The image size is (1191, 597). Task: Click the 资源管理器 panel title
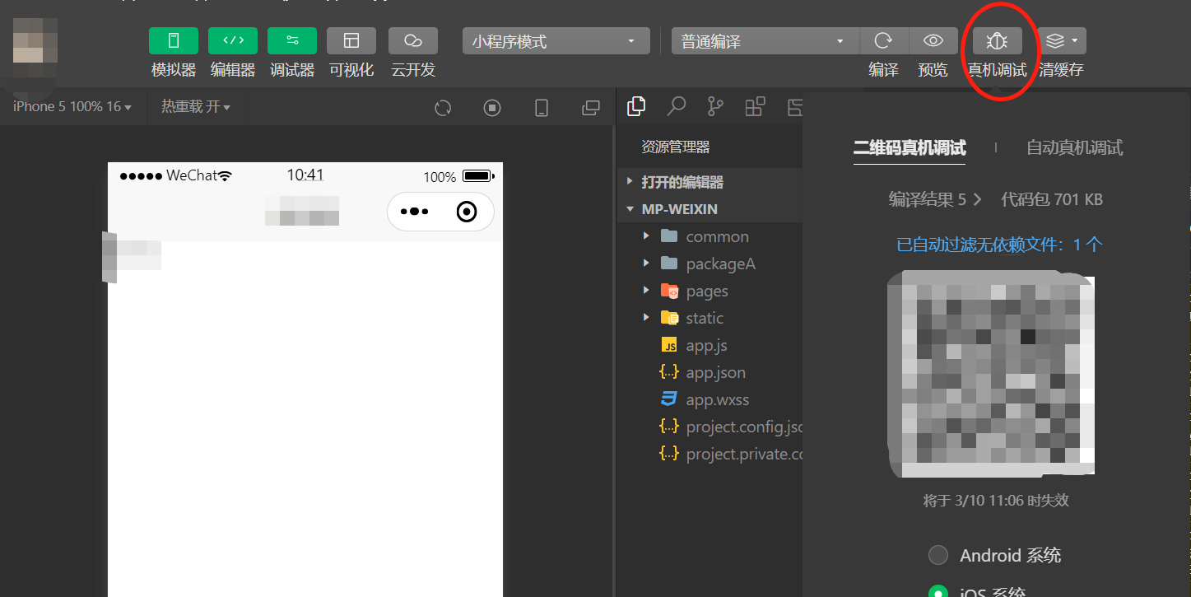(675, 147)
